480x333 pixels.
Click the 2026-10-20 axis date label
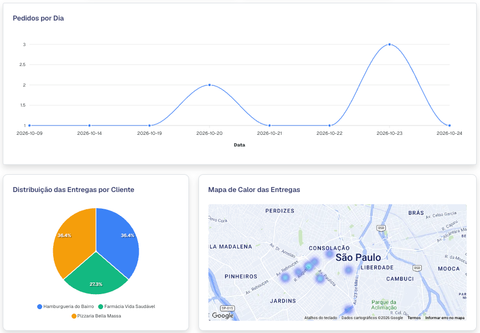(210, 133)
